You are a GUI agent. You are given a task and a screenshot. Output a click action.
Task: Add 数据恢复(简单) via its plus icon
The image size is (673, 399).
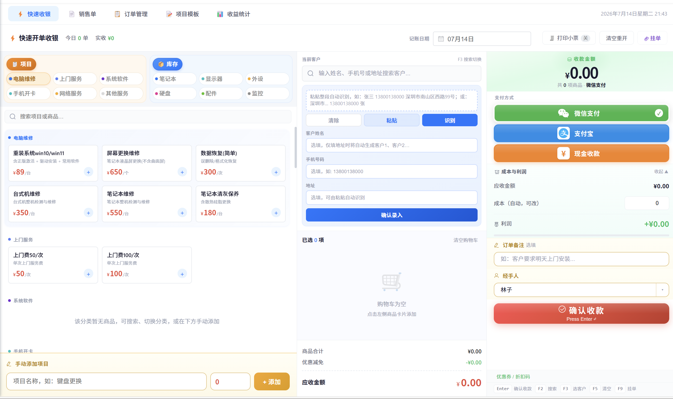tap(276, 172)
